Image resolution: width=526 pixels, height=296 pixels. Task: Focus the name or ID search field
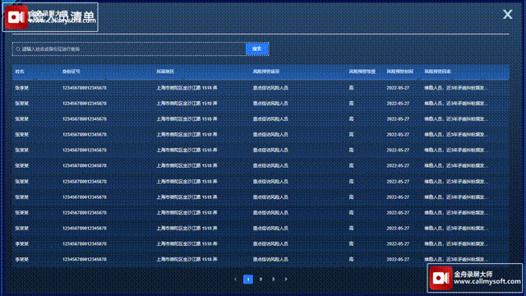click(x=129, y=49)
